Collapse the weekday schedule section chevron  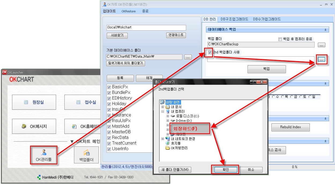pos(326,84)
